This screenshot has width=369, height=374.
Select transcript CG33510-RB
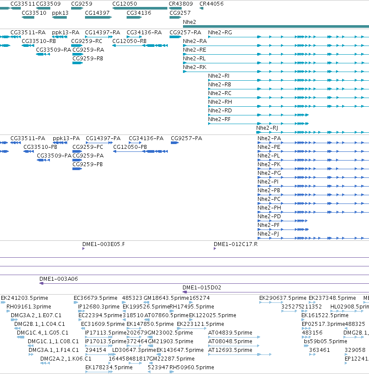point(39,41)
